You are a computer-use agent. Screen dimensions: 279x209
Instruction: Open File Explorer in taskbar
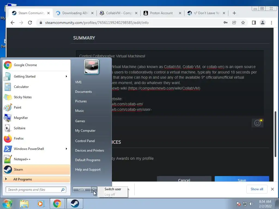(x=24, y=204)
